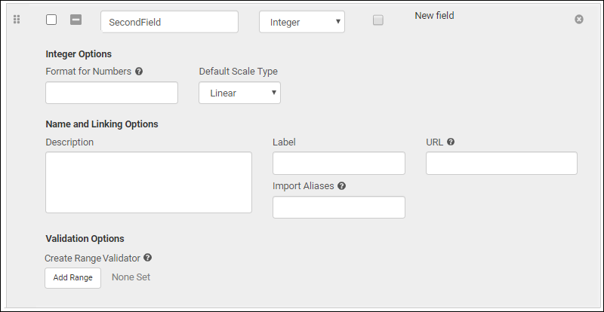Click into the Description text area
This screenshot has width=604, height=312.
pos(149,182)
